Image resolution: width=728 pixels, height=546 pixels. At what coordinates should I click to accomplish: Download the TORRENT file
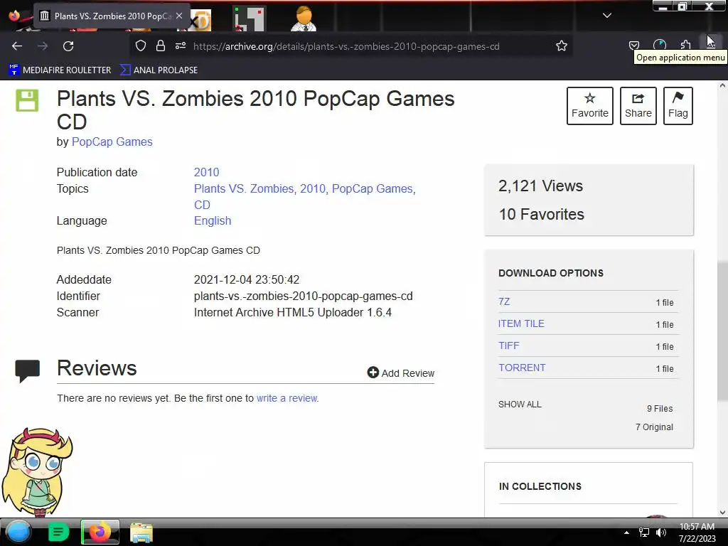pyautogui.click(x=522, y=368)
